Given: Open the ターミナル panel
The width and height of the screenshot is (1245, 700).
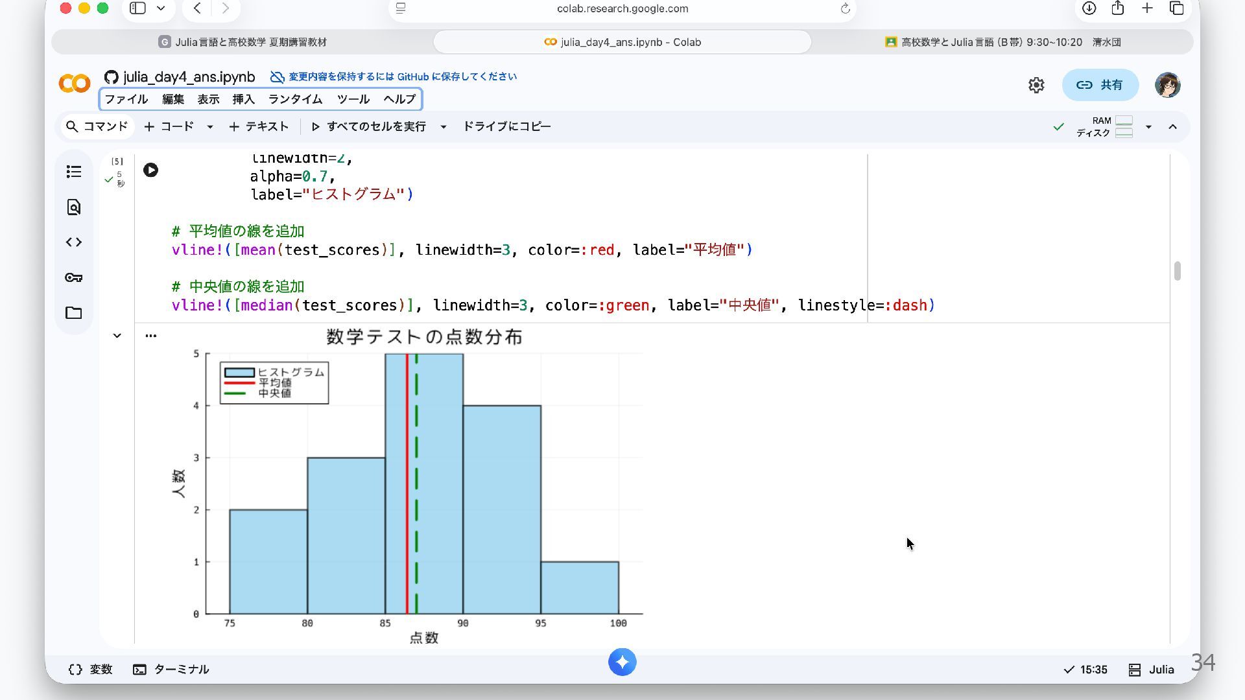Looking at the screenshot, I should 171,669.
